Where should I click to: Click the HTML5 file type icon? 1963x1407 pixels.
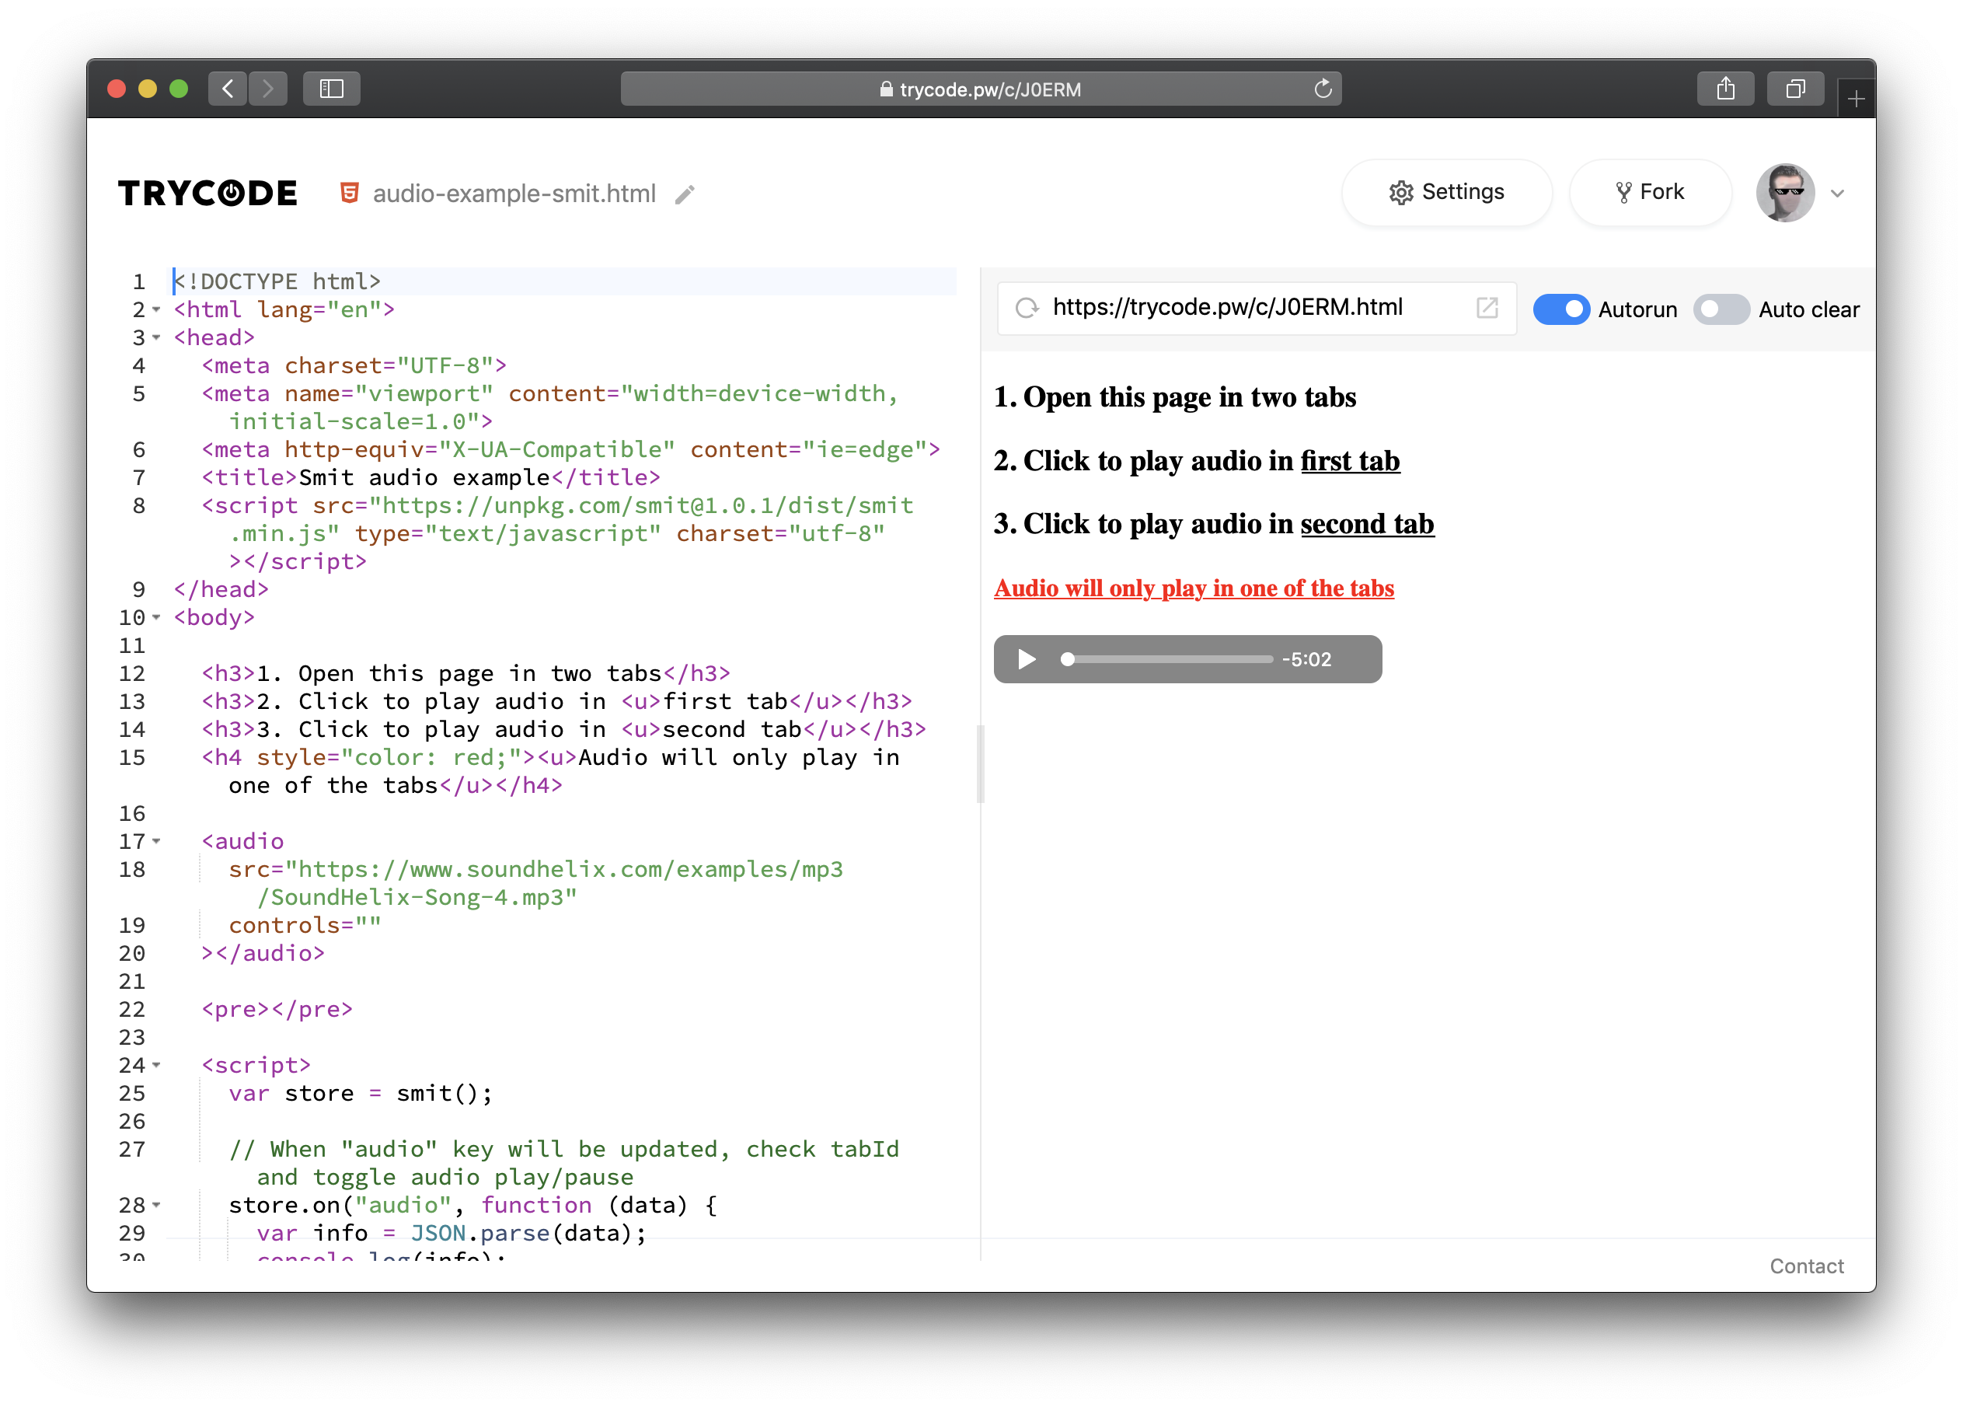click(350, 193)
